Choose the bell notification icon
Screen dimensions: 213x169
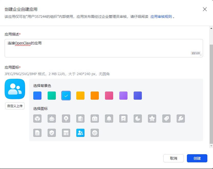(109, 119)
